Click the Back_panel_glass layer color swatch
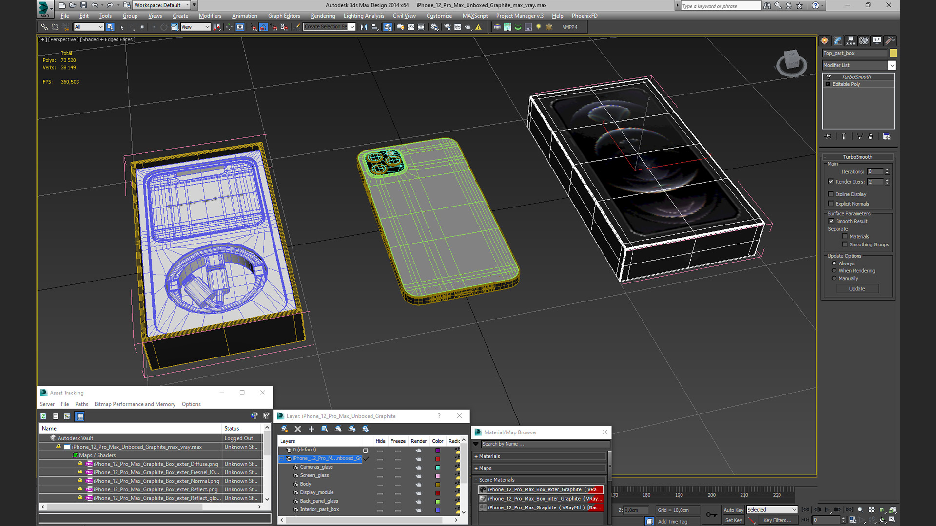 click(438, 502)
